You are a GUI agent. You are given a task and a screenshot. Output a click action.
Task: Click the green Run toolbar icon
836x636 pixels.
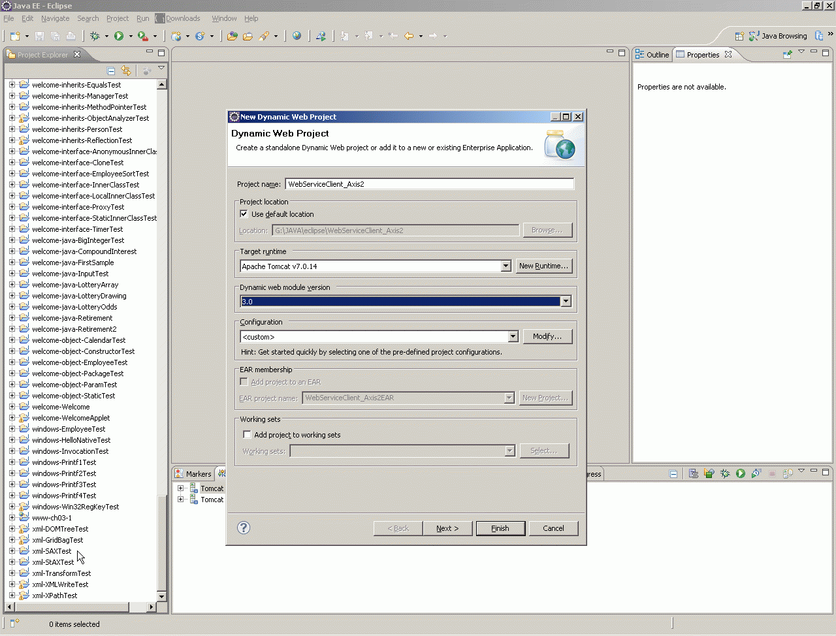pos(119,37)
